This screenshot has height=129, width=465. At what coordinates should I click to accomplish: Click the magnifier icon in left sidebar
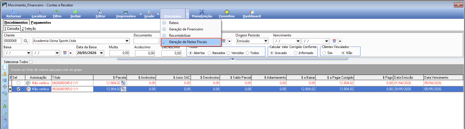[5, 119]
